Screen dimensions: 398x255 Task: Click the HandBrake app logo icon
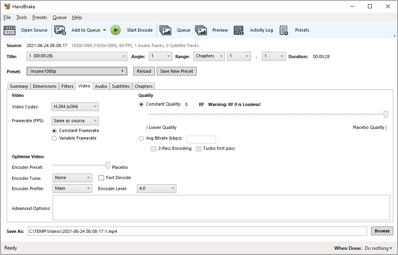click(7, 6)
